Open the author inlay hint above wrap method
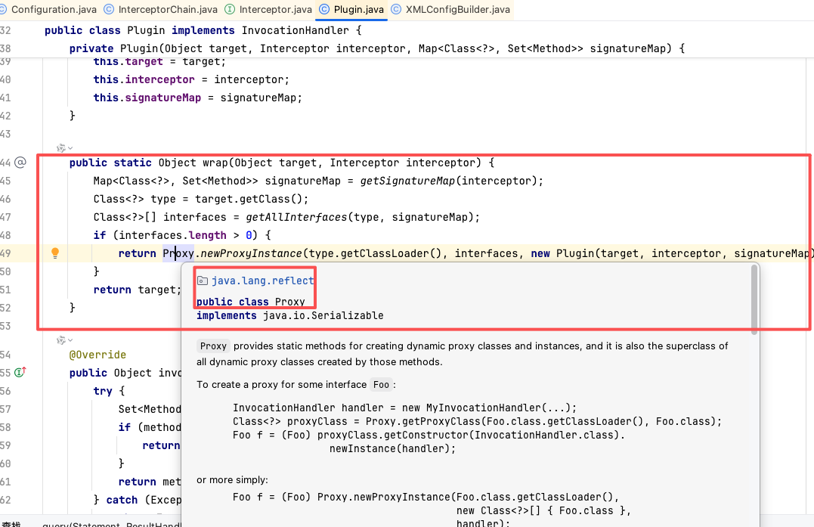This screenshot has width=814, height=527. [x=64, y=148]
